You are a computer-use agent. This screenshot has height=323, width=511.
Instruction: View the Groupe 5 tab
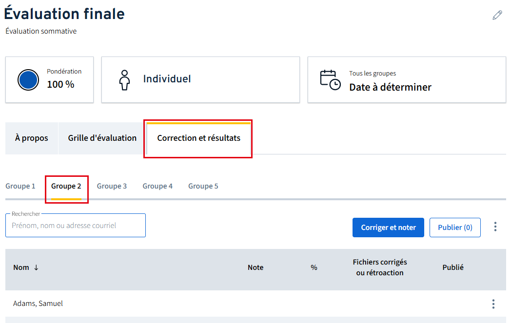pyautogui.click(x=203, y=186)
